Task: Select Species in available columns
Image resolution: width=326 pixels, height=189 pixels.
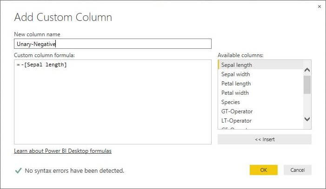Action: coord(260,102)
